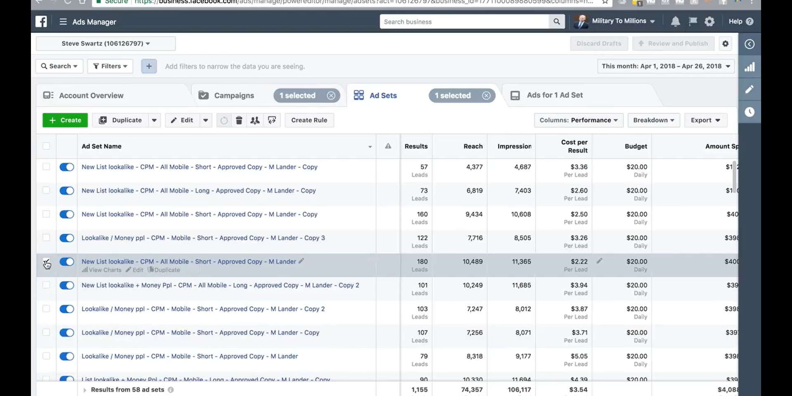792x396 pixels.
Task: Click the audience people icon in toolbar
Action: [x=255, y=120]
